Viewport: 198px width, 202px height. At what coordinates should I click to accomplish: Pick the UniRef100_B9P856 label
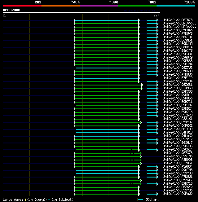pyautogui.click(x=178, y=99)
